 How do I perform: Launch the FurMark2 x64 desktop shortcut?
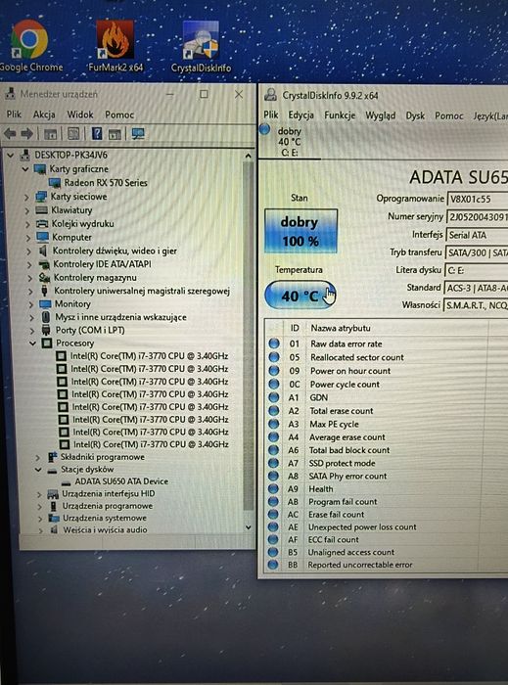coord(115,45)
